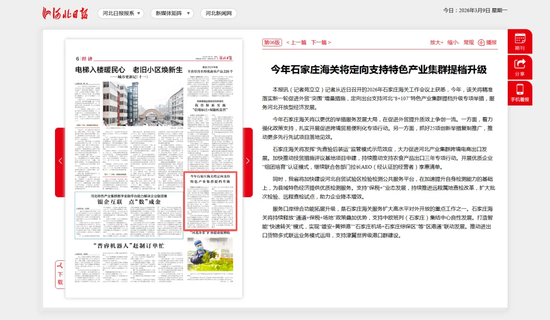Image resolution: width=550 pixels, height=320 pixels.
Task: Click the newspaper page header 经济
Action: 88,59
